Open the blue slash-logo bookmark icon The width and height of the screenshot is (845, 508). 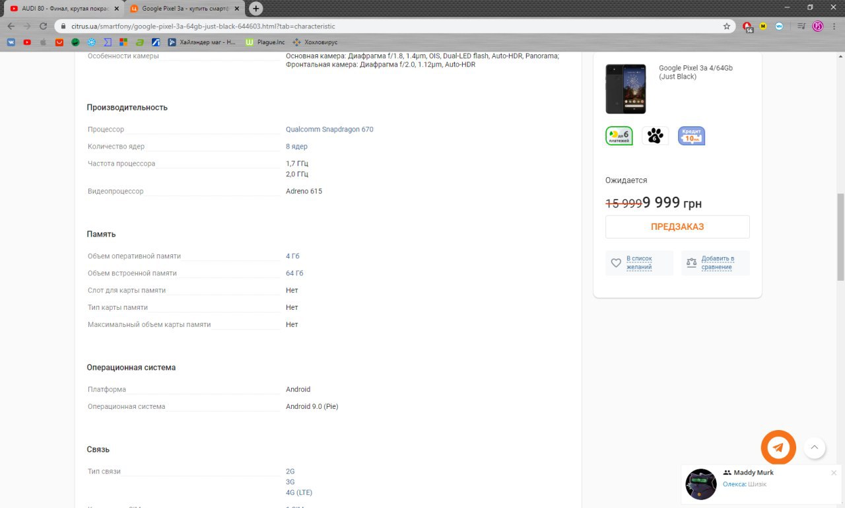(156, 42)
